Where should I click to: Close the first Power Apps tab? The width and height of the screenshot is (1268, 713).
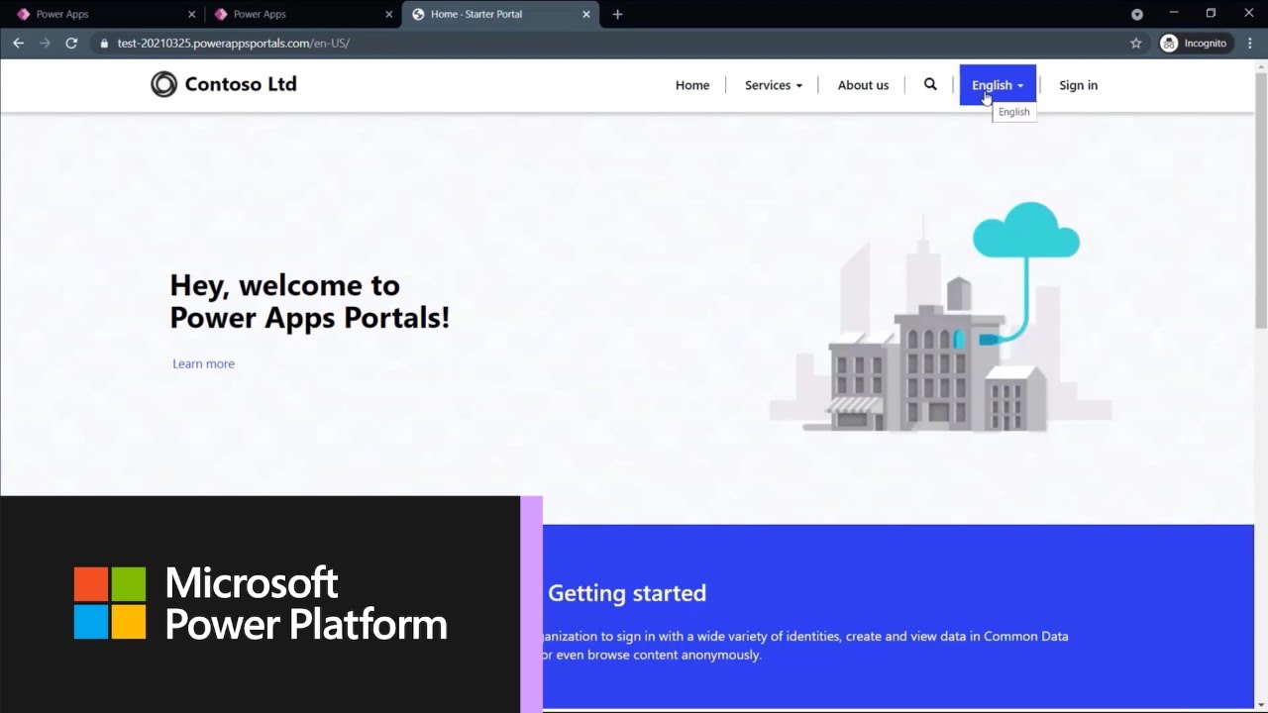coord(192,14)
